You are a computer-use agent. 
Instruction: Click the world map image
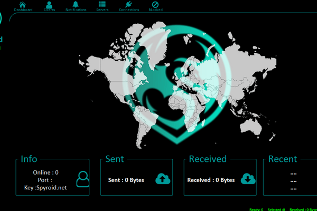[x=178, y=85]
